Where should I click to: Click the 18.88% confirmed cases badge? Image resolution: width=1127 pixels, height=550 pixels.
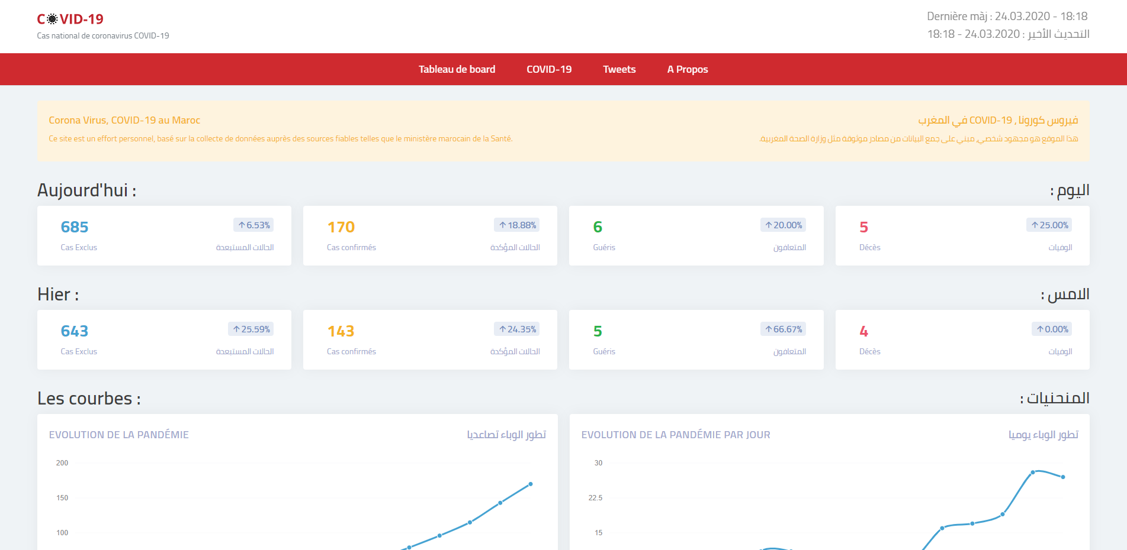coord(517,225)
